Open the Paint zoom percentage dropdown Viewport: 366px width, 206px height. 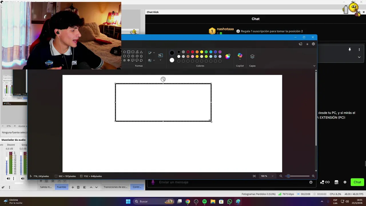coord(267,176)
